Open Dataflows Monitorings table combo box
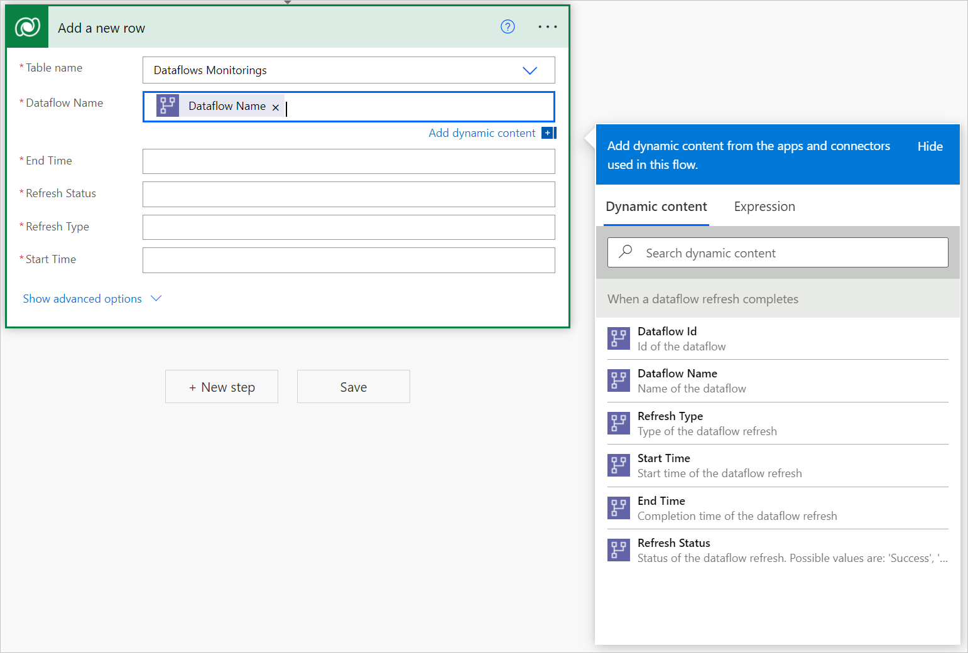 click(349, 70)
